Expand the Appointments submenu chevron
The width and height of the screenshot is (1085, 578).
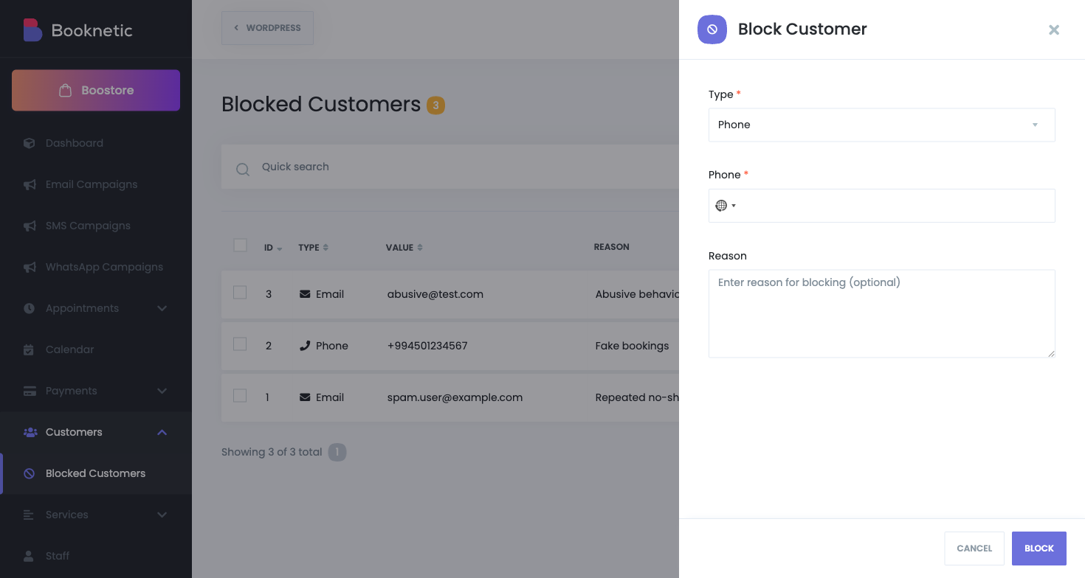(x=162, y=308)
